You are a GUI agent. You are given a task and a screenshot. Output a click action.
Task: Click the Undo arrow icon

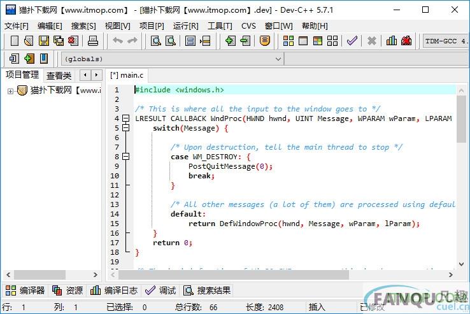point(117,41)
